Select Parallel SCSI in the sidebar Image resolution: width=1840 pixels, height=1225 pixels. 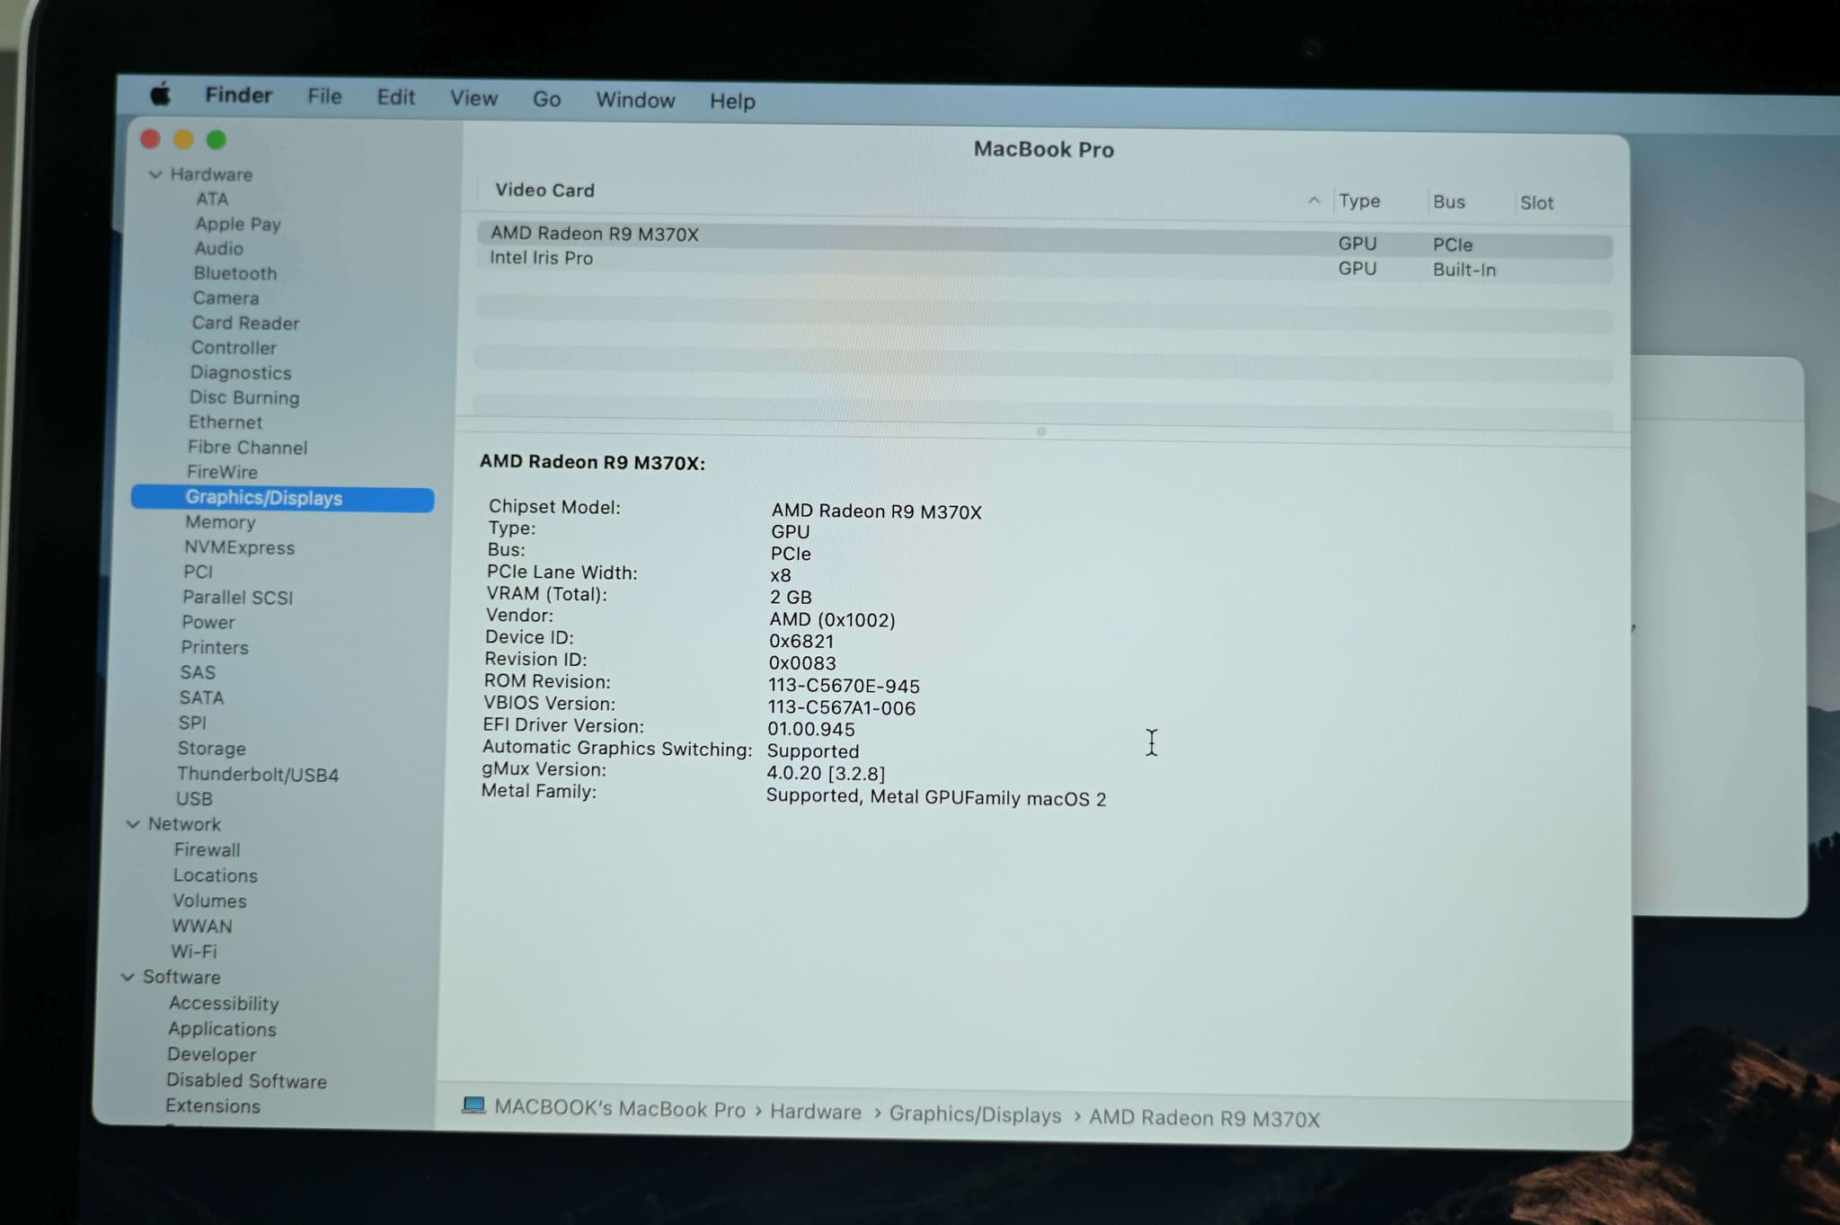coord(237,598)
